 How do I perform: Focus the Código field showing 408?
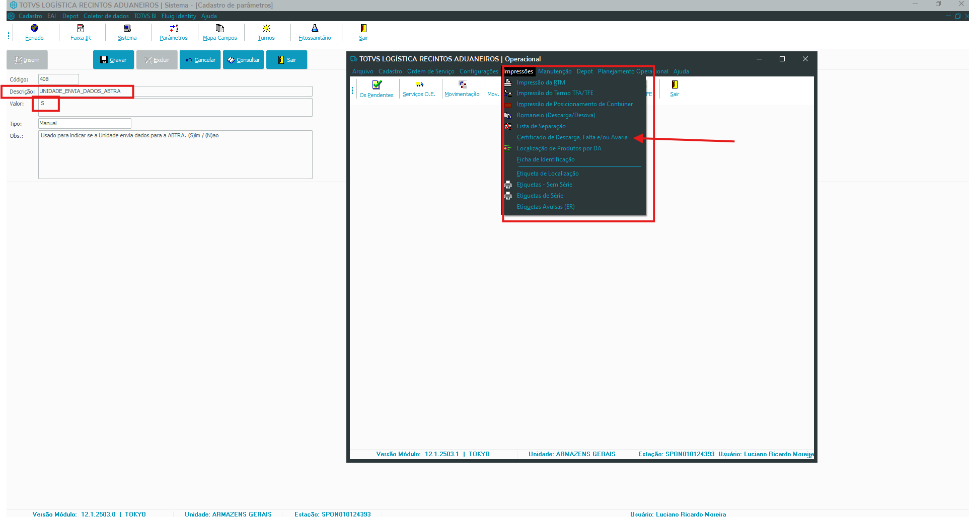58,79
